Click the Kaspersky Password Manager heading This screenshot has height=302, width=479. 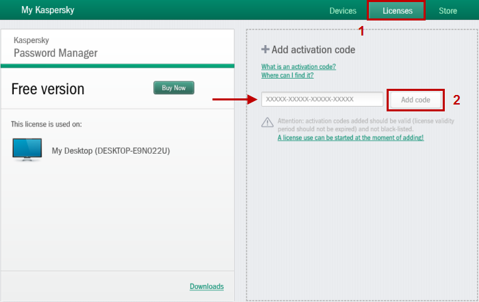tap(55, 47)
